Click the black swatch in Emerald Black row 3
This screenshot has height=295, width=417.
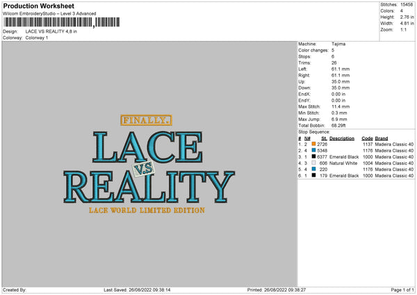coord(314,157)
